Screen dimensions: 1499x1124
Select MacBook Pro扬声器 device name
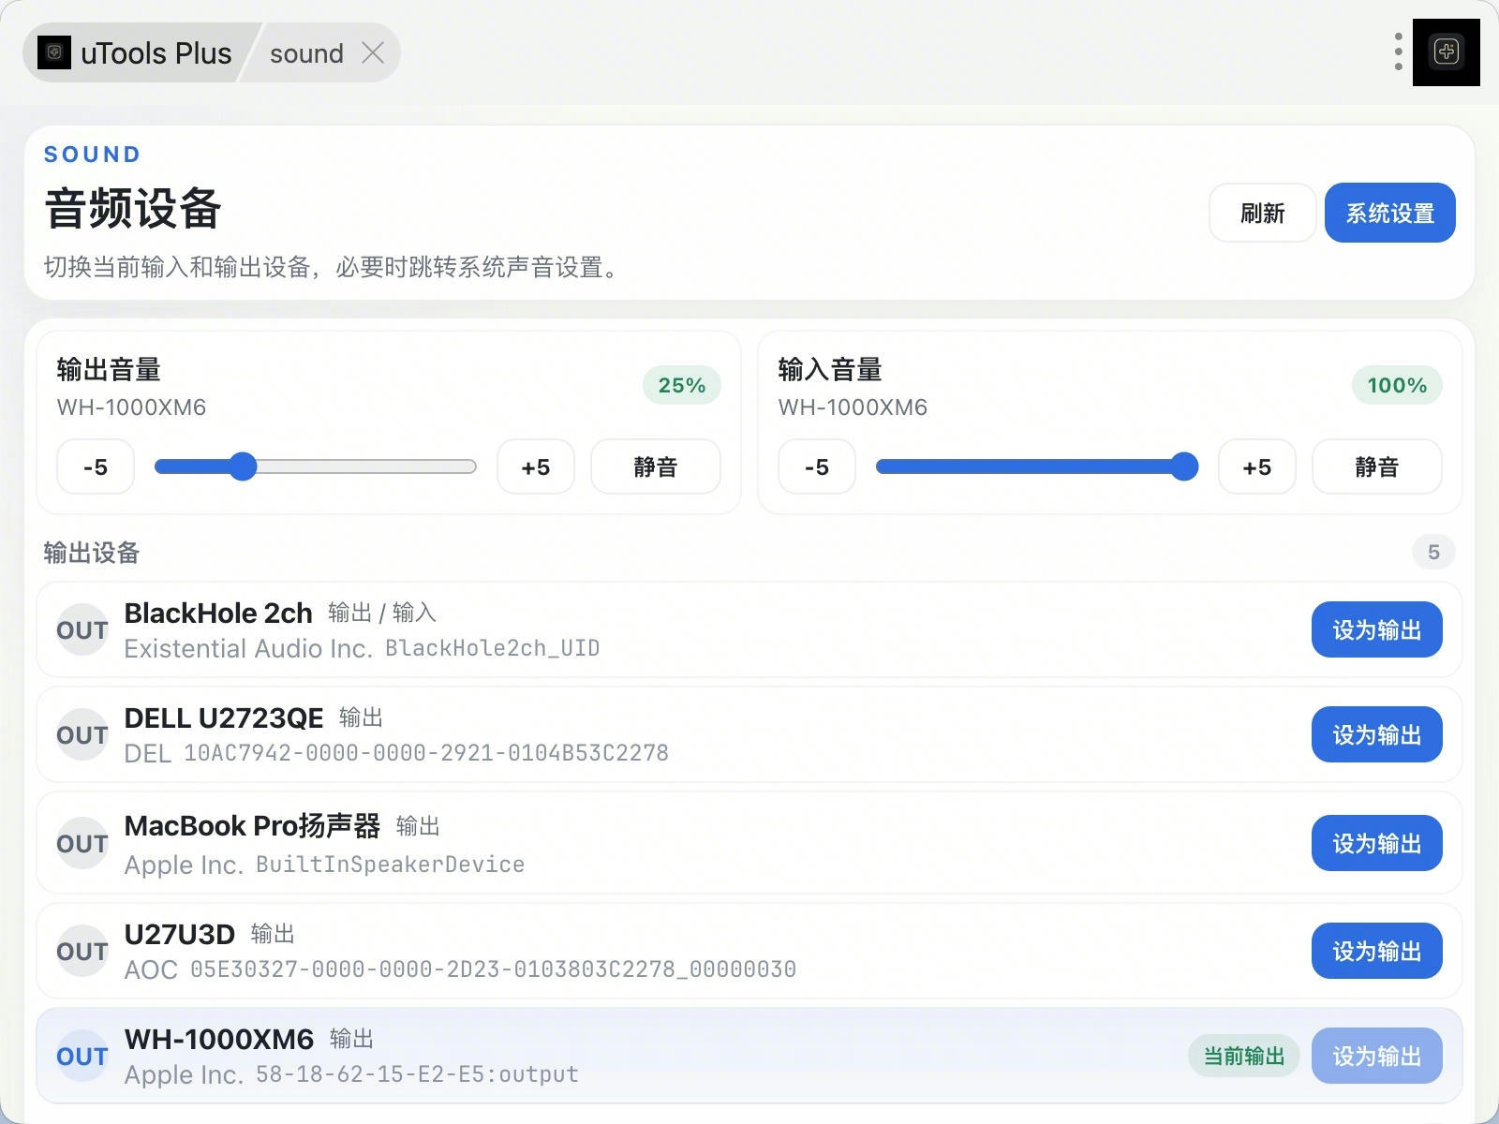(x=252, y=826)
